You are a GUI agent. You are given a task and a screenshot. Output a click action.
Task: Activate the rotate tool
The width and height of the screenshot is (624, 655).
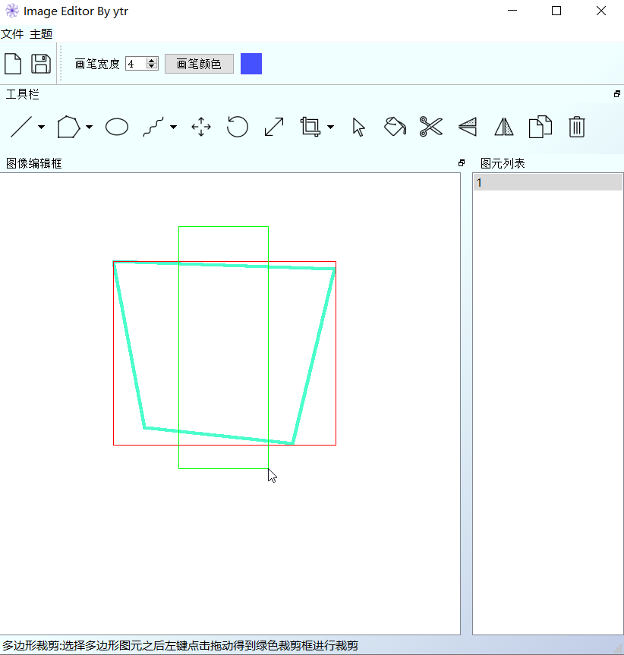[238, 127]
